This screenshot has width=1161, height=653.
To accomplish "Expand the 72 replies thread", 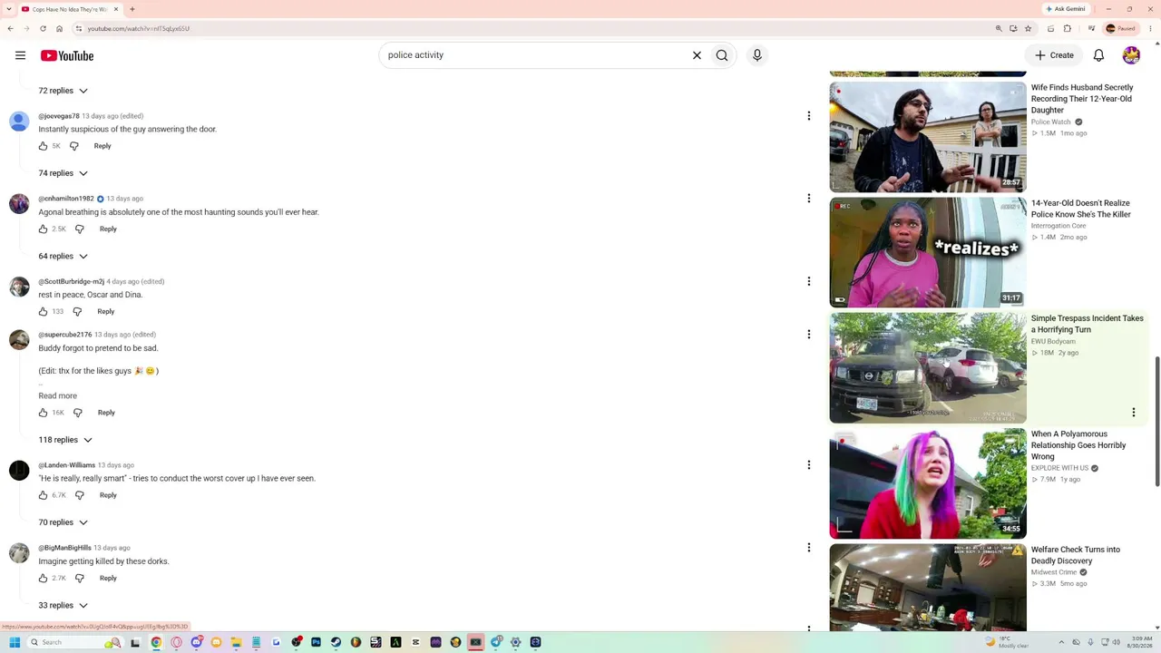I will tap(63, 91).
